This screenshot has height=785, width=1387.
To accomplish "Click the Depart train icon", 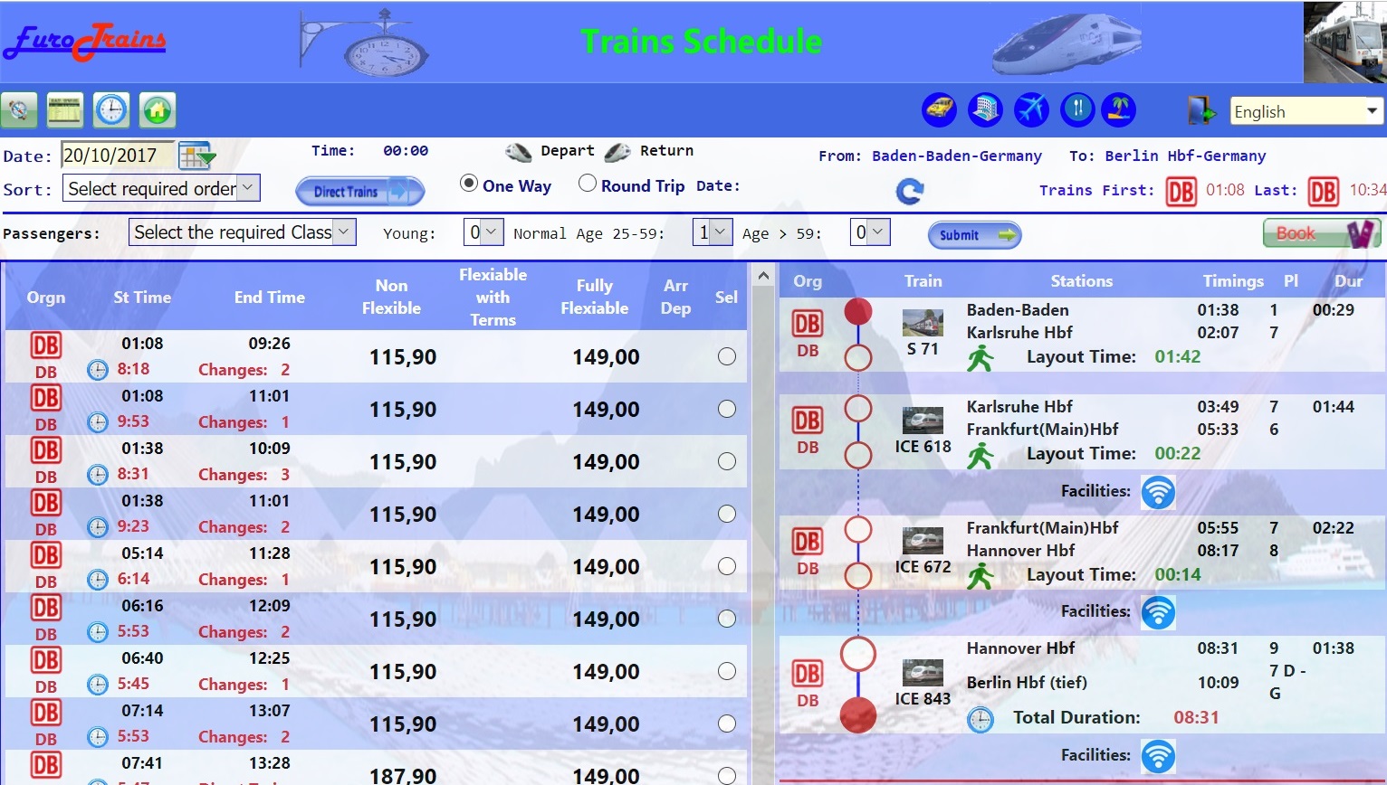I will [x=519, y=151].
